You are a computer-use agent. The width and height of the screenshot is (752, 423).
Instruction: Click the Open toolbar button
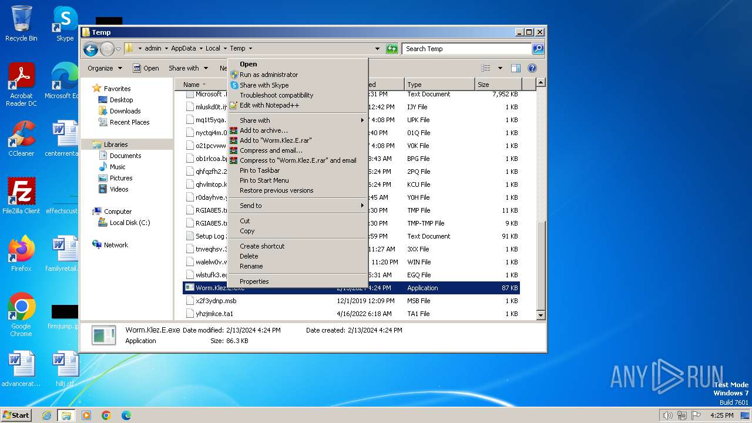point(146,68)
